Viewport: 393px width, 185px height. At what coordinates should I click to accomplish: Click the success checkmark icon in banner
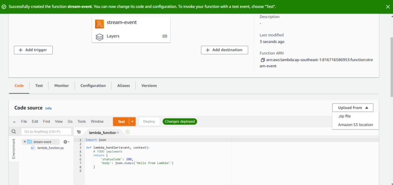(4, 7)
